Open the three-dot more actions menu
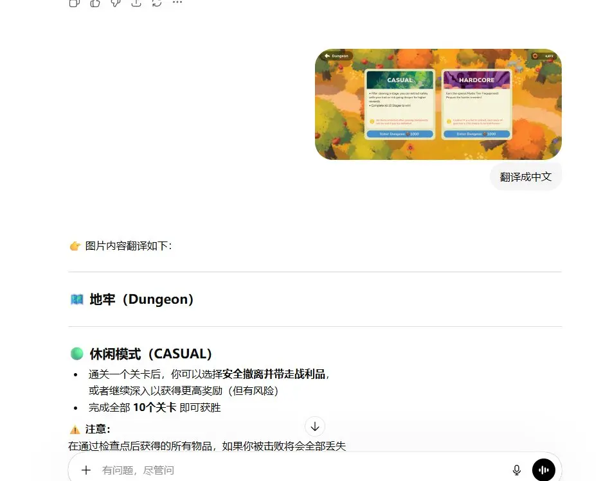The width and height of the screenshot is (610, 481). pos(177,3)
